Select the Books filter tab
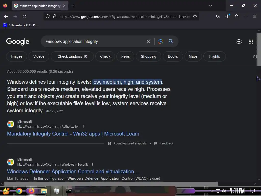This screenshot has width=261, height=196. tap(173, 56)
